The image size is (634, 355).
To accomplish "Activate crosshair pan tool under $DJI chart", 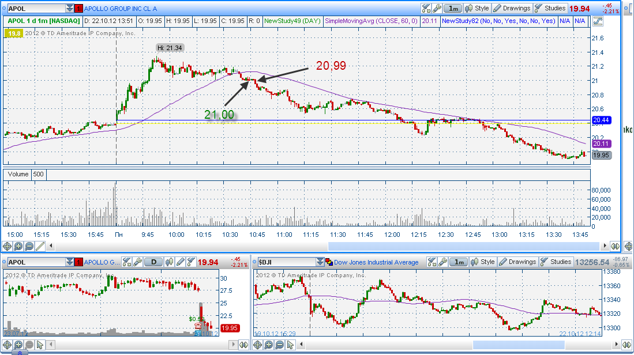I will tap(257, 345).
